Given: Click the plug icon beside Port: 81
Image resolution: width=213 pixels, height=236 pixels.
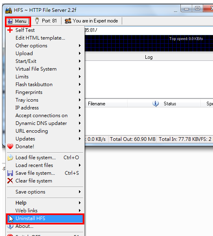Looking at the screenshot, I should click(37, 21).
